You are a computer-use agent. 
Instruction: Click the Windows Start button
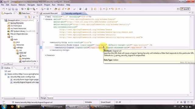4,107
